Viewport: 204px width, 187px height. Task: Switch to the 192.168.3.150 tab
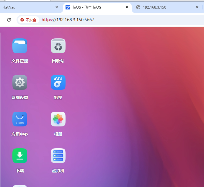(x=155, y=7)
